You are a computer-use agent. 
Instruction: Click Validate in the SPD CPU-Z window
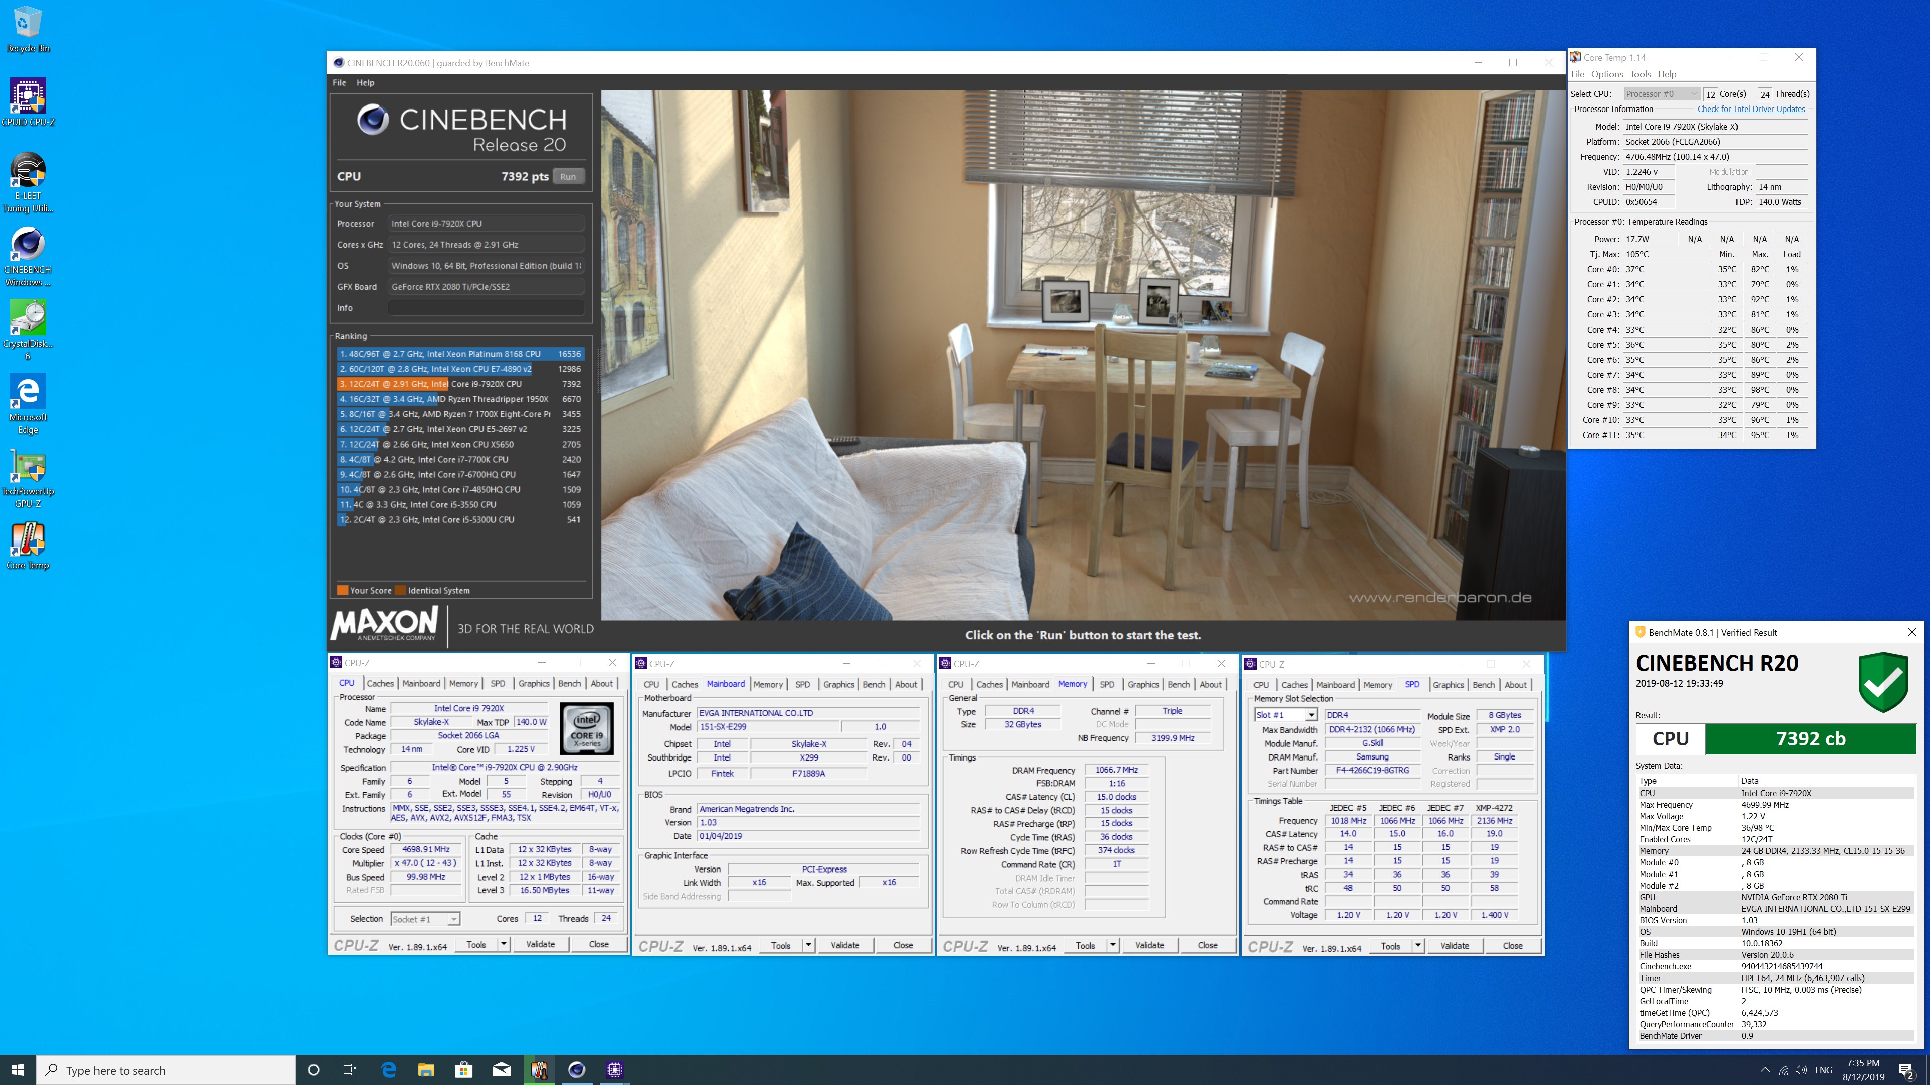(x=1454, y=946)
